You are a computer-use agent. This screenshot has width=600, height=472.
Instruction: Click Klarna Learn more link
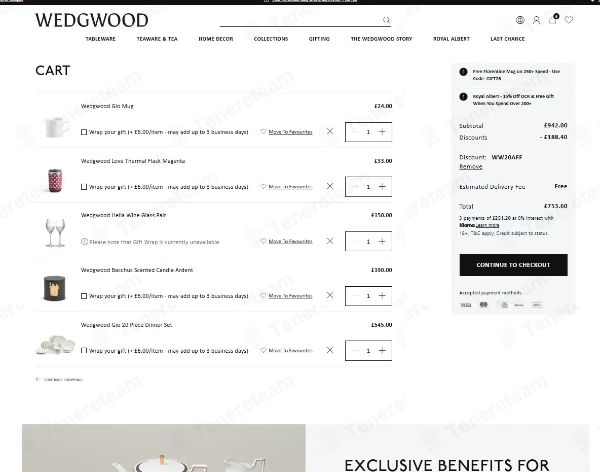pos(487,225)
